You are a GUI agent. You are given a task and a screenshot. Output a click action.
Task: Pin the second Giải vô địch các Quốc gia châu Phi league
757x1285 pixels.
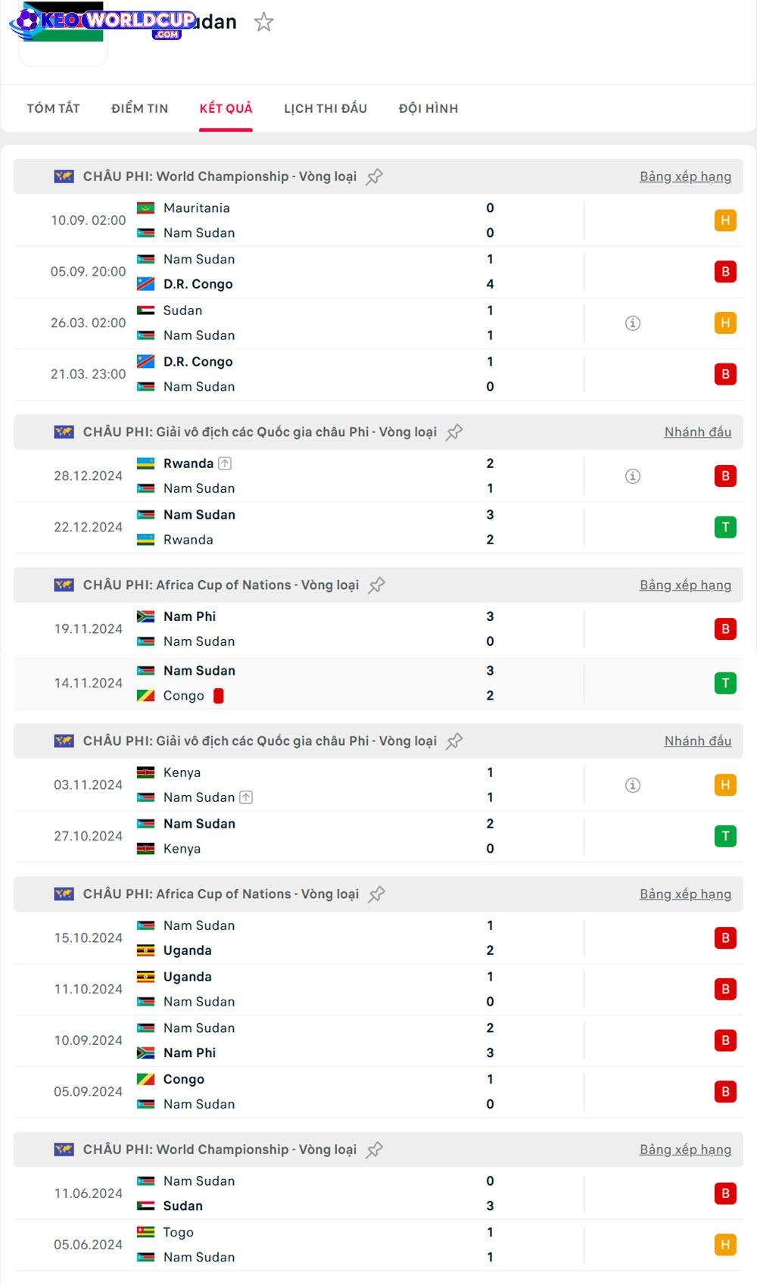(x=454, y=741)
